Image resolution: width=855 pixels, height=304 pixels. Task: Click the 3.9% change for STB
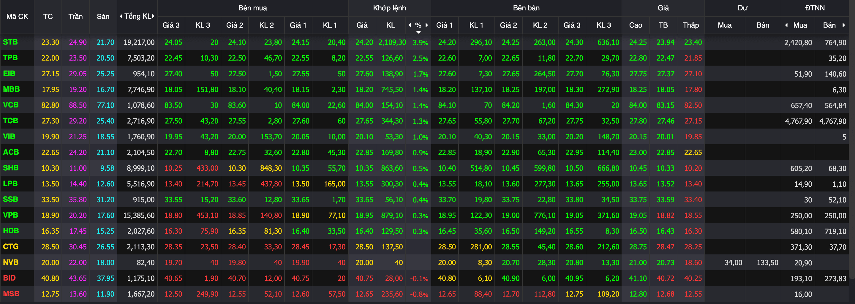tap(420, 43)
